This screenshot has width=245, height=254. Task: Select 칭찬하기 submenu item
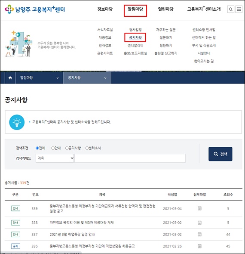[x=165, y=45]
